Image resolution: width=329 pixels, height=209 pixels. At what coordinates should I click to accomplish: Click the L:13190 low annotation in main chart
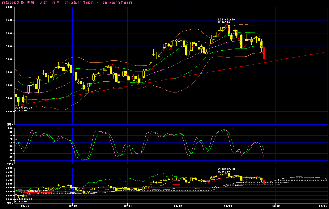pos(21,111)
